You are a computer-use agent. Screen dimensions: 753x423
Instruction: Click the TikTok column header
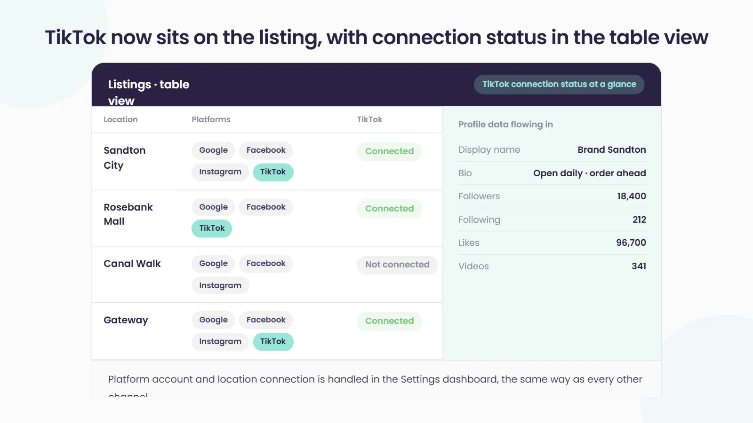(x=369, y=119)
